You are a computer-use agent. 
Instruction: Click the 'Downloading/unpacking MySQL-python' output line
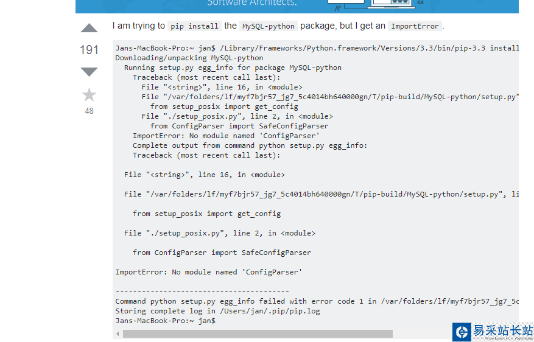click(x=189, y=58)
